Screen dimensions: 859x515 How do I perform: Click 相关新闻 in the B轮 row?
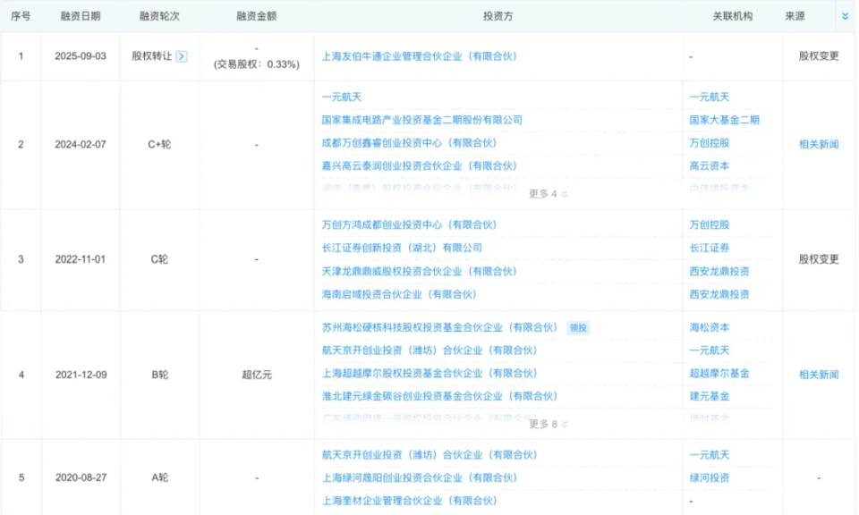tap(817, 375)
